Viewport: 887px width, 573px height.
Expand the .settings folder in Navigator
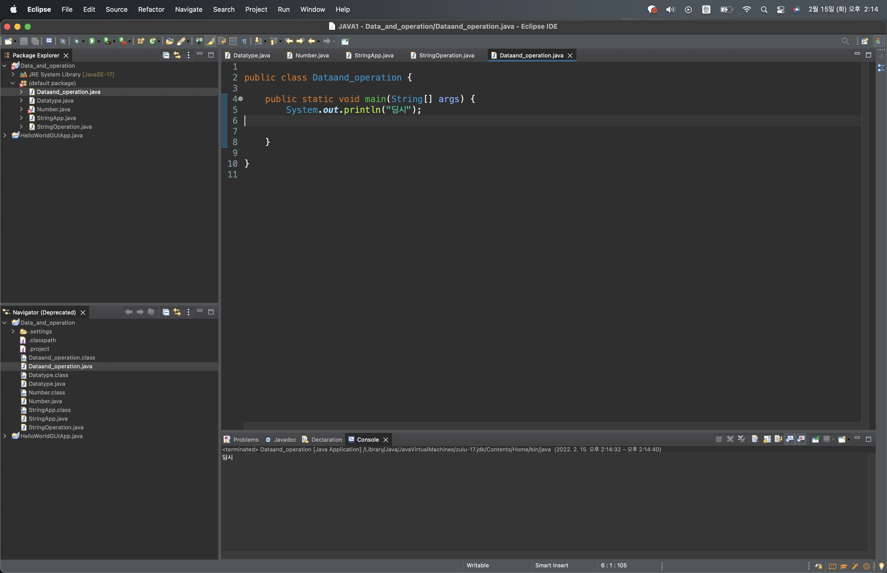click(13, 331)
